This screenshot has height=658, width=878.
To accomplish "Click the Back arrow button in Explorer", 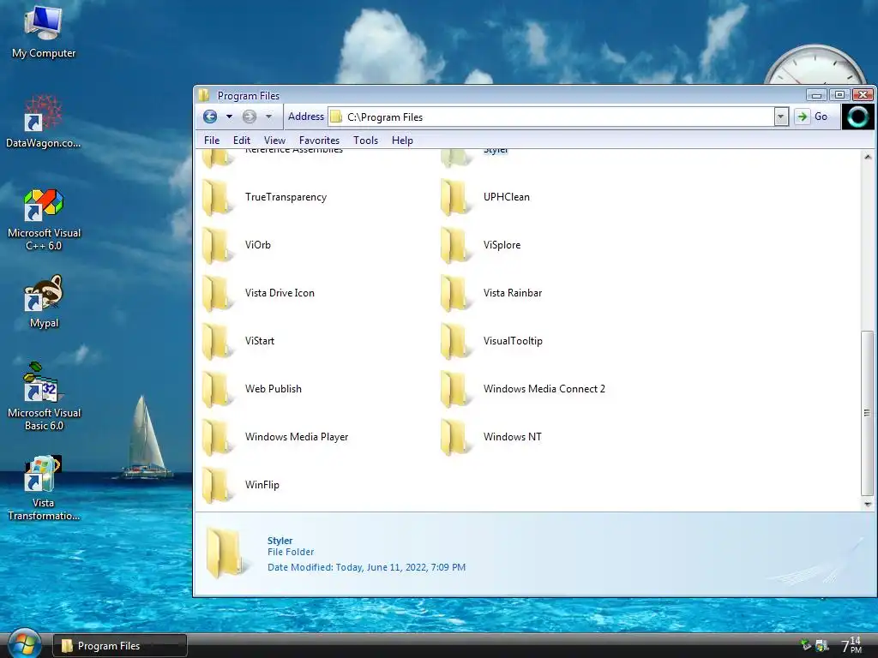I will click(x=210, y=117).
